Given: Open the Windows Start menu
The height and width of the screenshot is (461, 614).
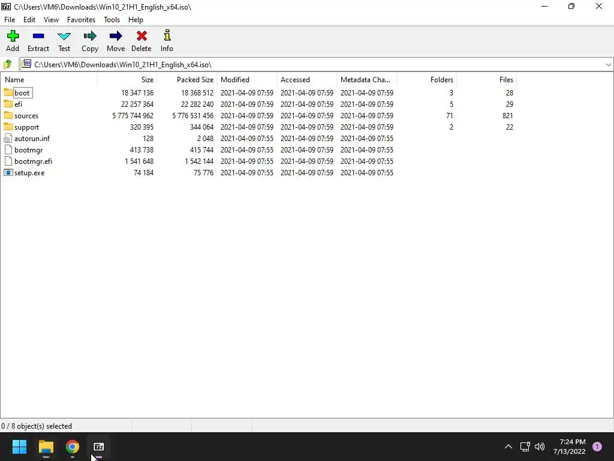Looking at the screenshot, I should pyautogui.click(x=19, y=447).
